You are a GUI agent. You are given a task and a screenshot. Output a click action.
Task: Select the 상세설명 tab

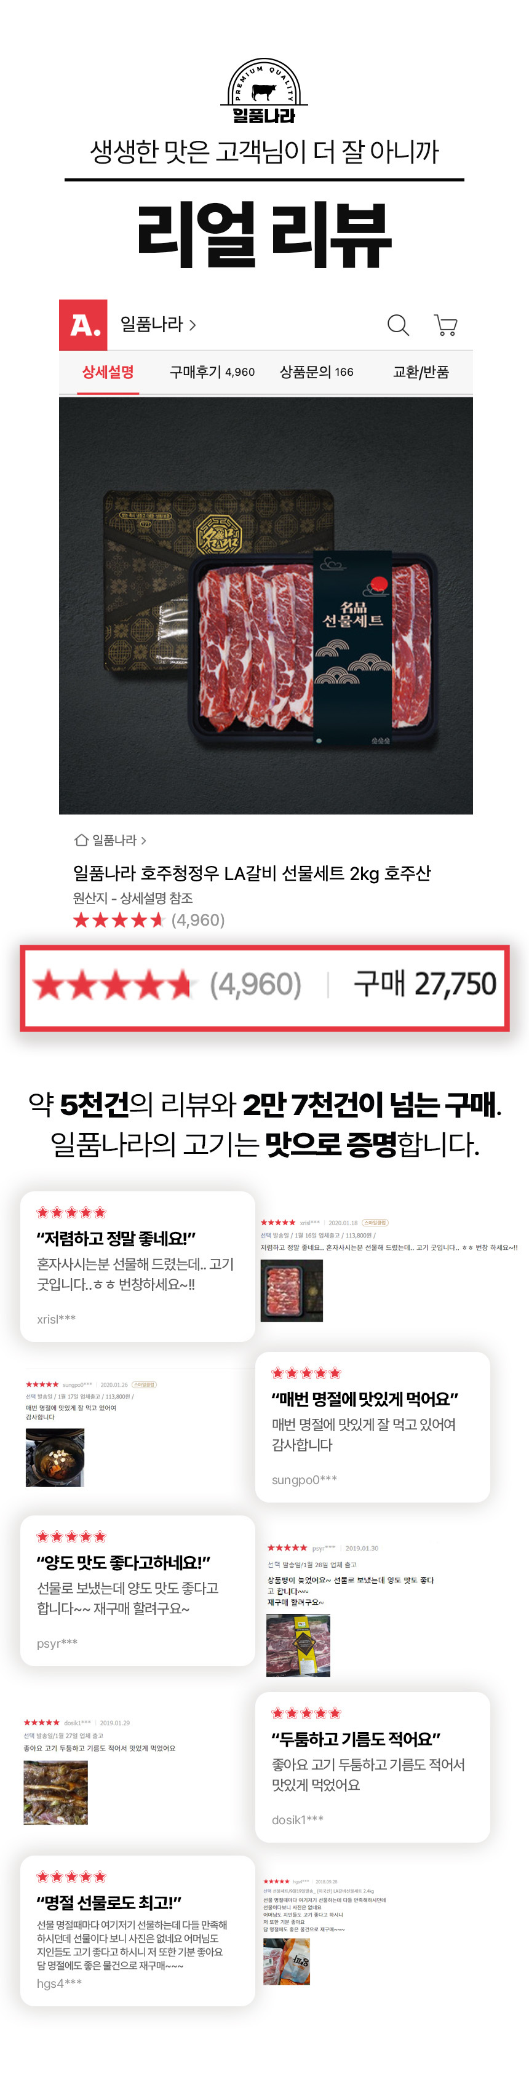point(108,371)
